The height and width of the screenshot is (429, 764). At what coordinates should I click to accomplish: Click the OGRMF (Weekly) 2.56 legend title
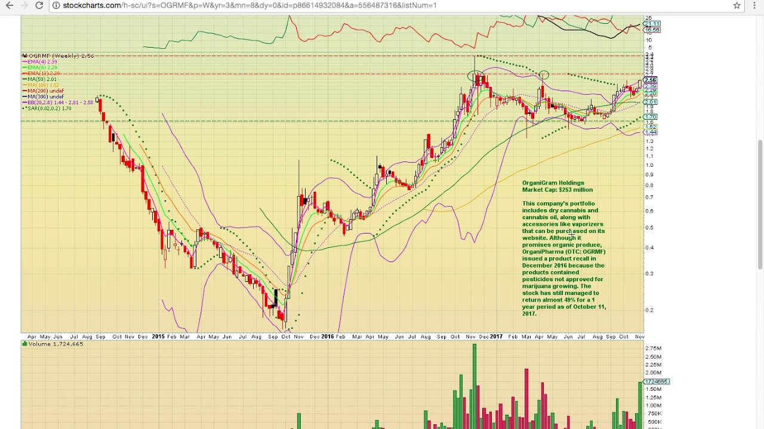click(58, 56)
